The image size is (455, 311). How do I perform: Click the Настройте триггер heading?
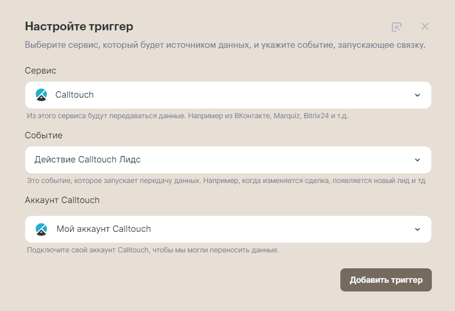point(79,26)
